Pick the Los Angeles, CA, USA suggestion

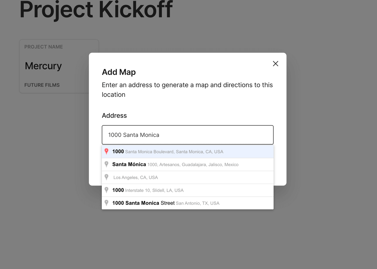(x=135, y=178)
